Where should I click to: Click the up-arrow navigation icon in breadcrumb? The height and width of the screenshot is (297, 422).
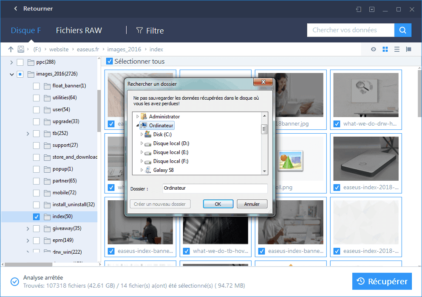coord(11,49)
